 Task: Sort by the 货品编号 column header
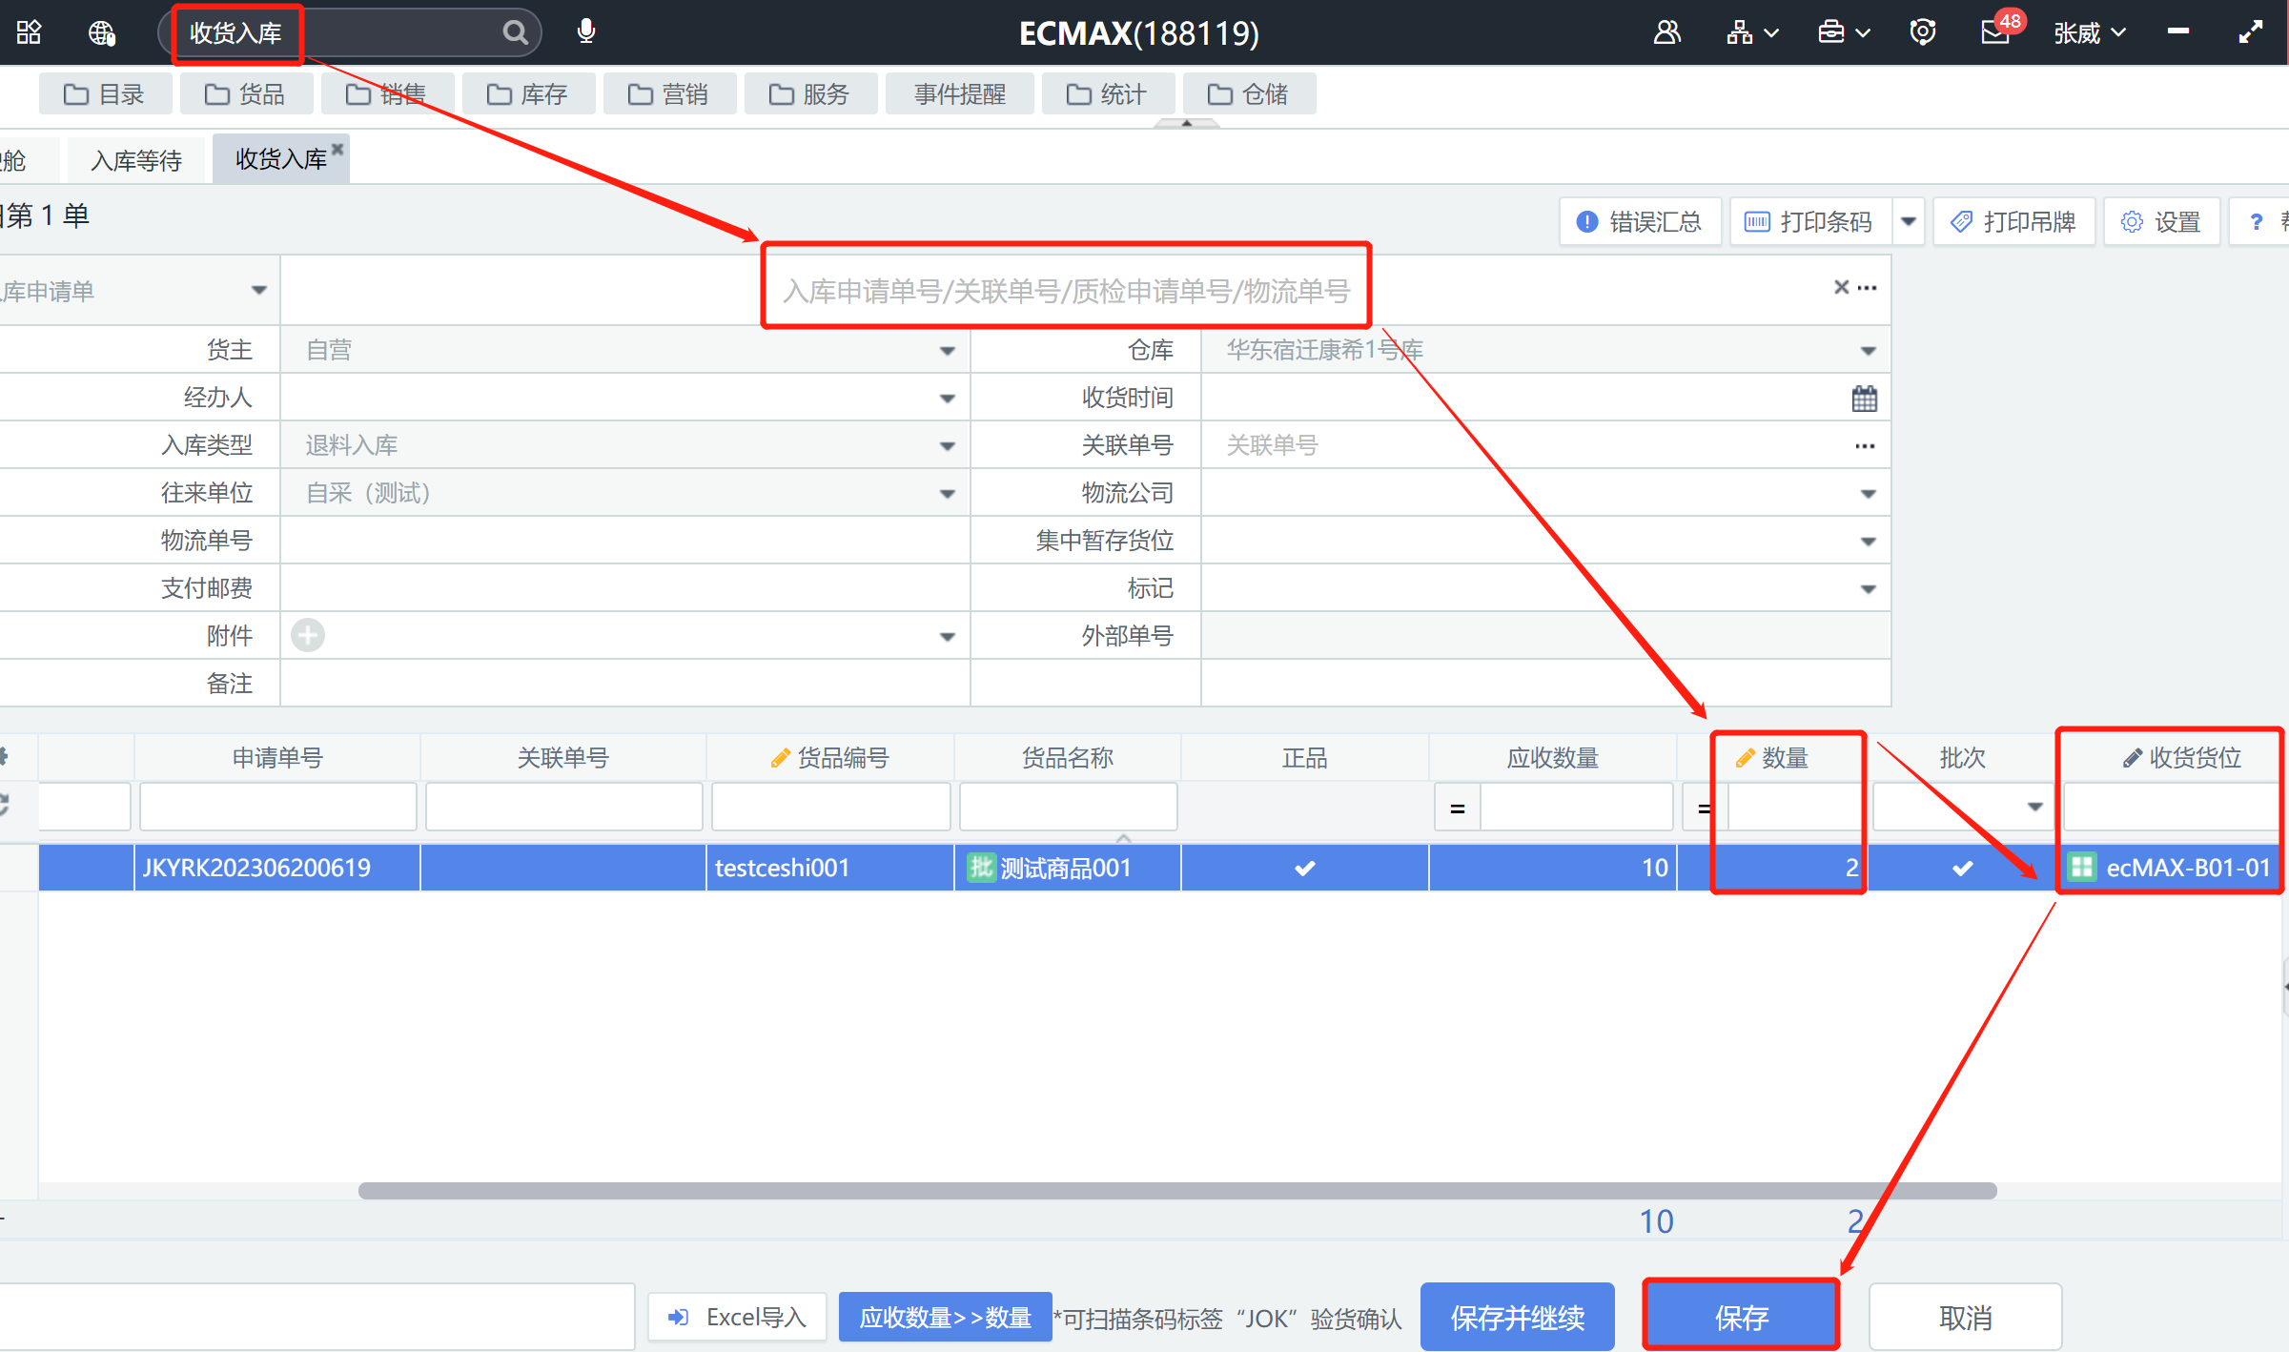coord(829,758)
